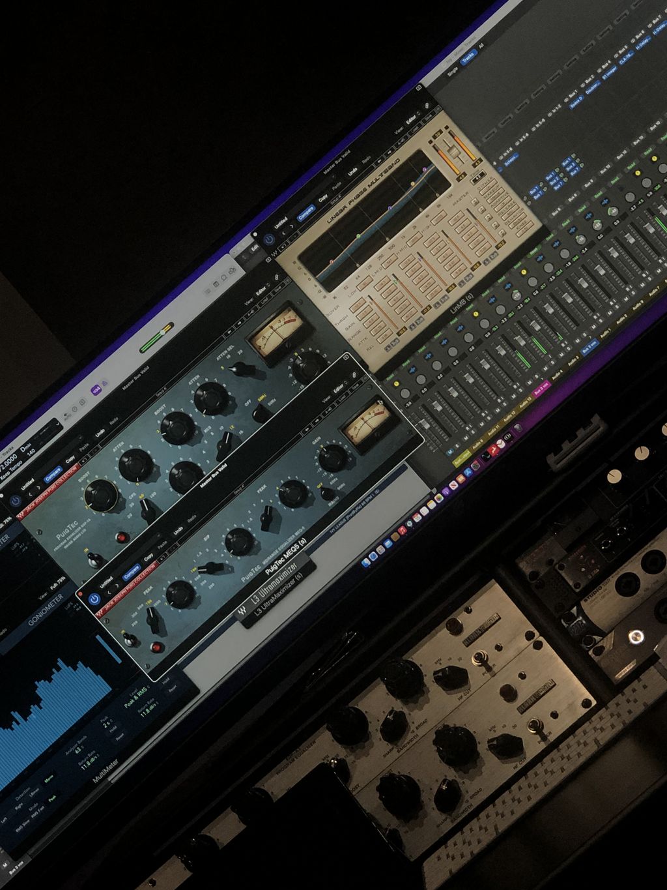Click the Bandwidth knob on EQP-1A
The width and height of the screenshot is (667, 890).
(186, 477)
